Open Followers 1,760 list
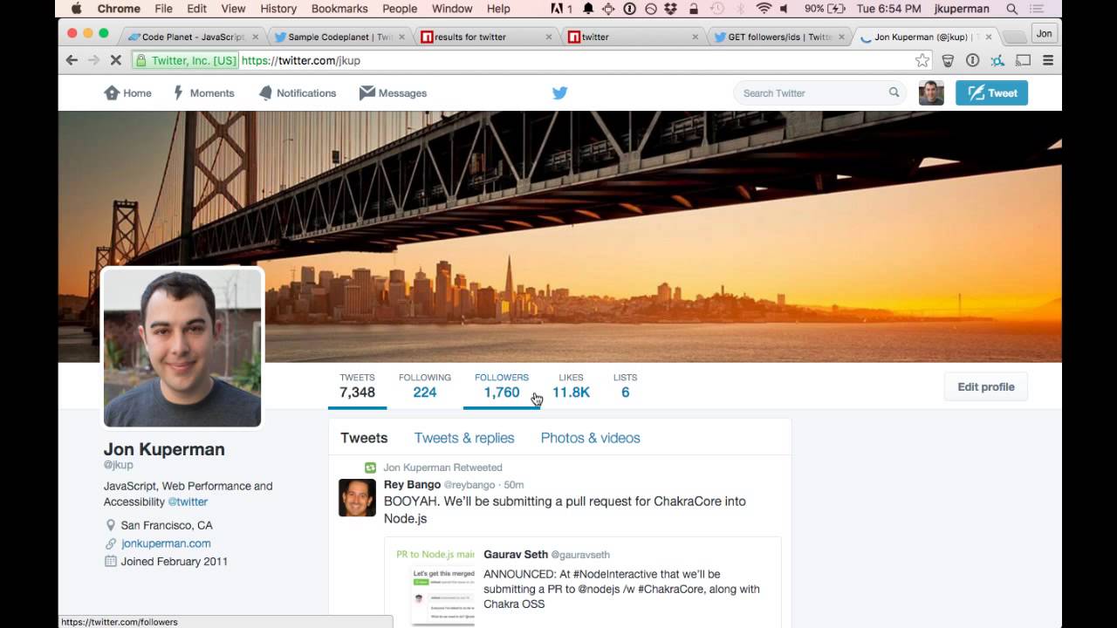Screen dimensions: 1117x628 (x=502, y=386)
